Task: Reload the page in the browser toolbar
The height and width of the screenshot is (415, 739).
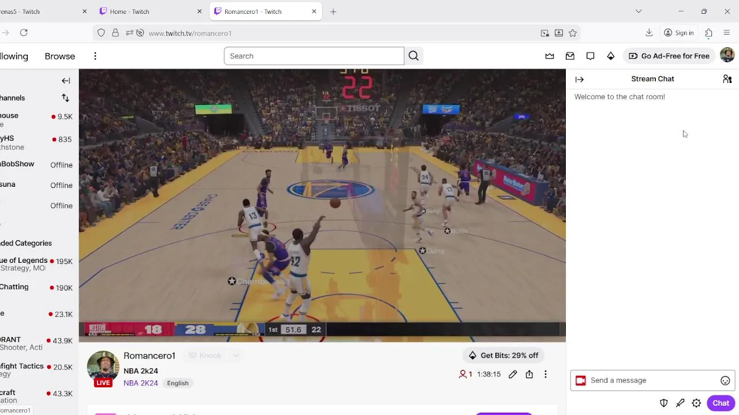Action: point(24,33)
